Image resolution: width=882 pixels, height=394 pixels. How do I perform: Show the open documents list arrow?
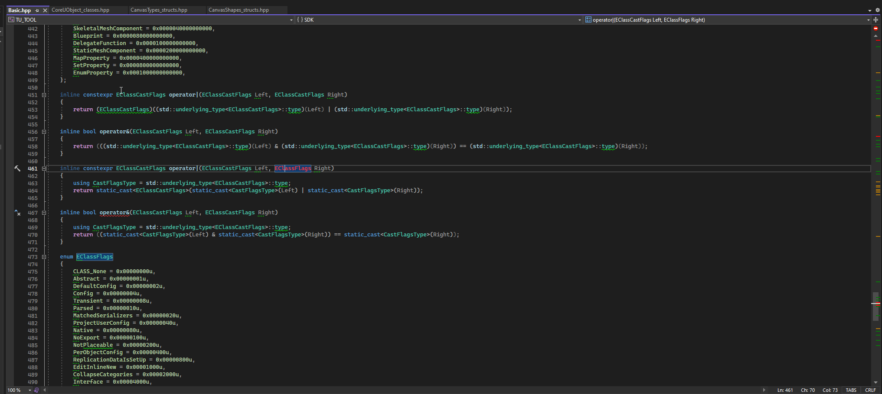[x=870, y=10]
